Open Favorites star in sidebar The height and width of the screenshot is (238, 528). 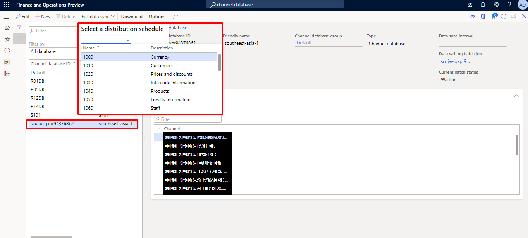[7, 39]
